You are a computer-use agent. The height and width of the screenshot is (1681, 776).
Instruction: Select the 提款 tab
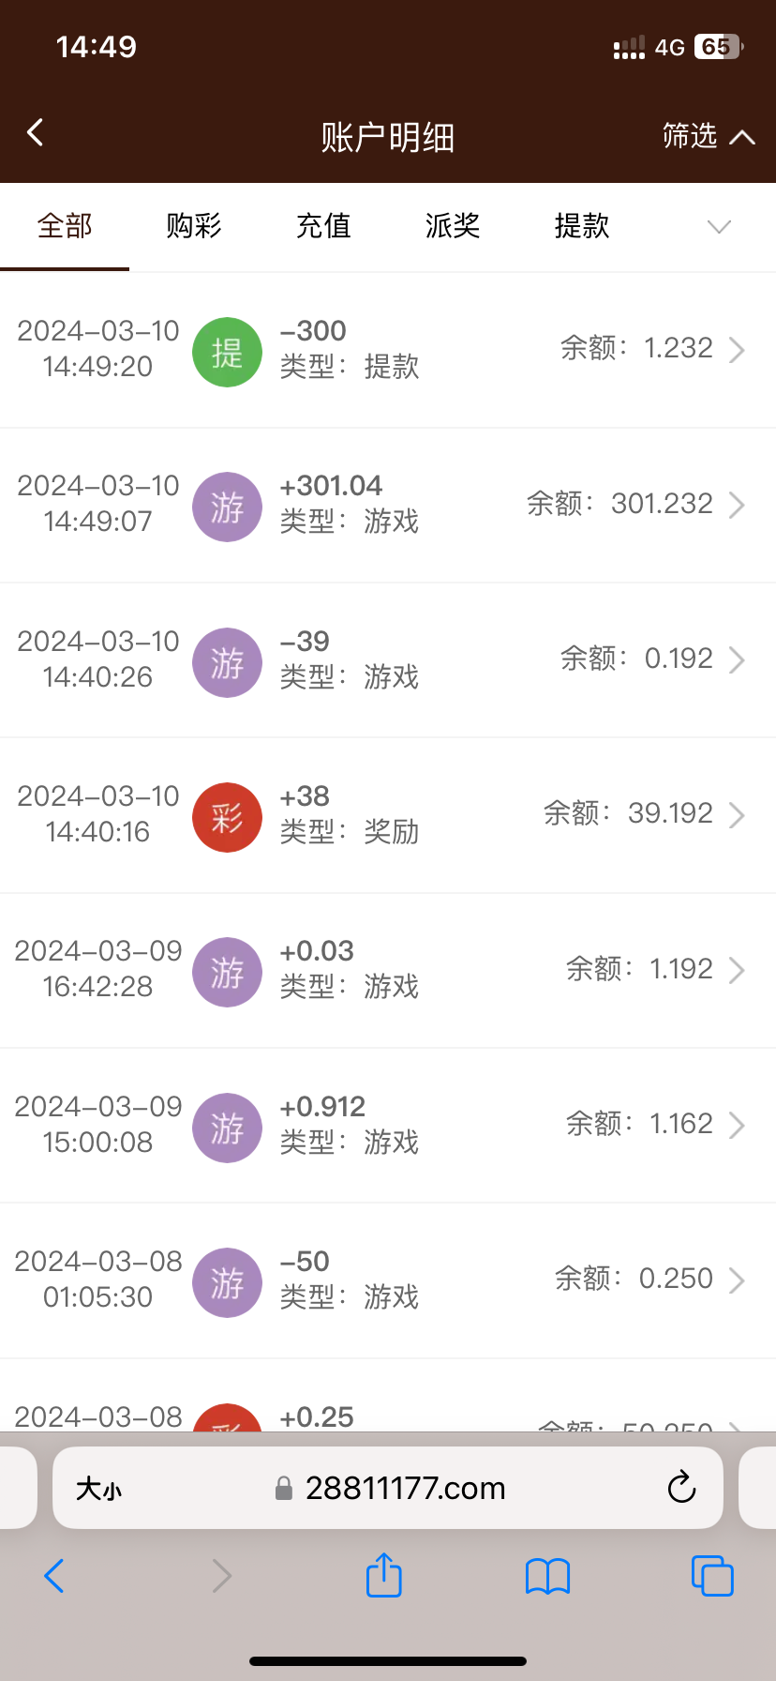tap(582, 226)
